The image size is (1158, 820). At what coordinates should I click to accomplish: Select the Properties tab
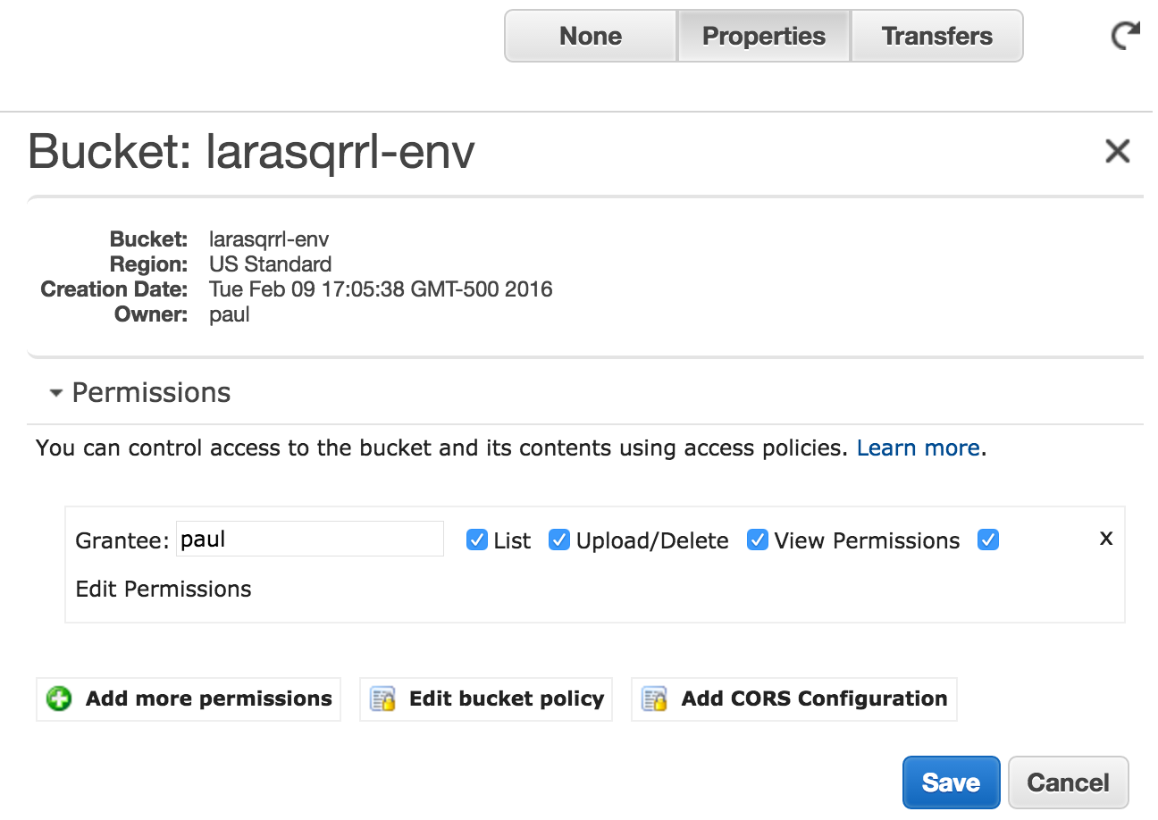(x=764, y=37)
